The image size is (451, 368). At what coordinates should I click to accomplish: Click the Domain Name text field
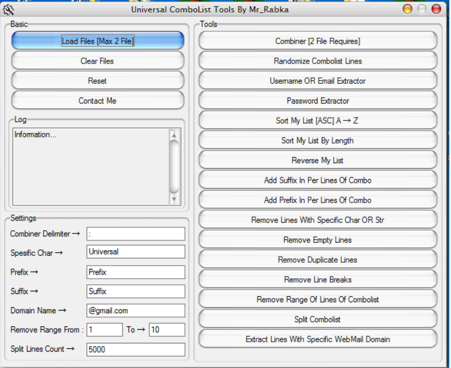click(136, 311)
